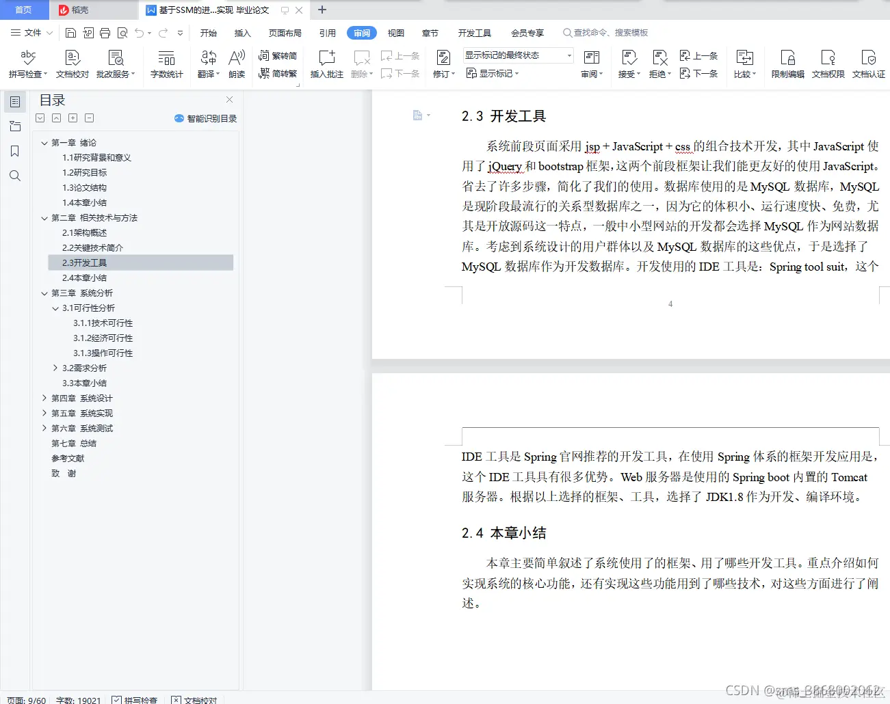Screen dimensions: 890x704
Task: Expand 第四章 系统设计 chapter
Action: click(x=44, y=398)
